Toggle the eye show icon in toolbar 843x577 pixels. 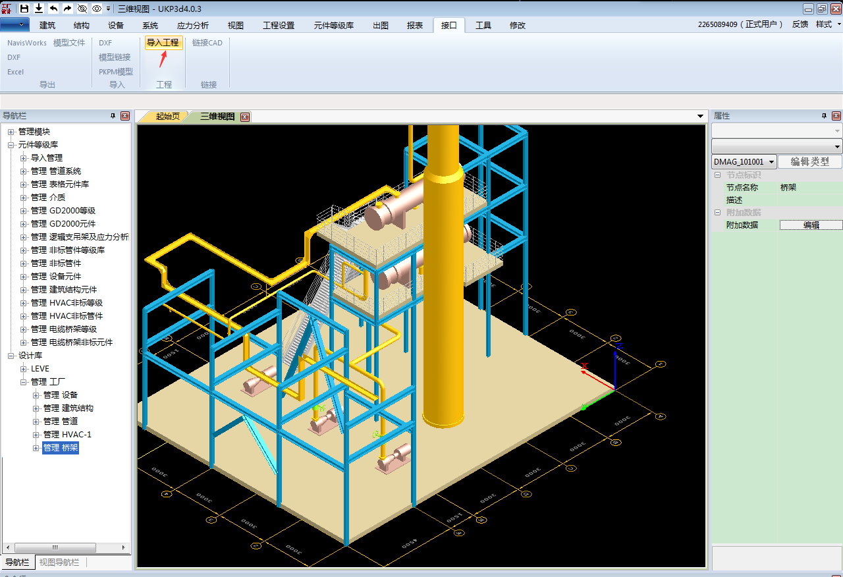(96, 9)
